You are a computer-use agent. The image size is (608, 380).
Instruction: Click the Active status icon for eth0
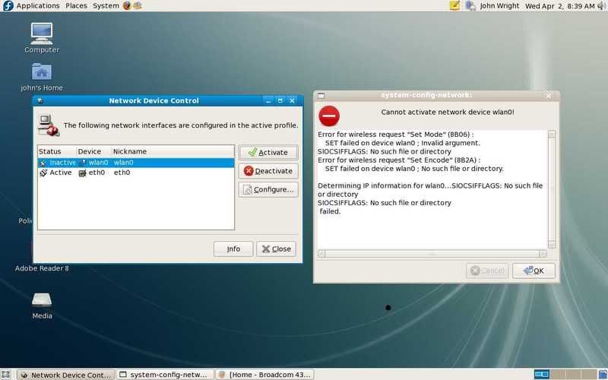pyautogui.click(x=43, y=173)
